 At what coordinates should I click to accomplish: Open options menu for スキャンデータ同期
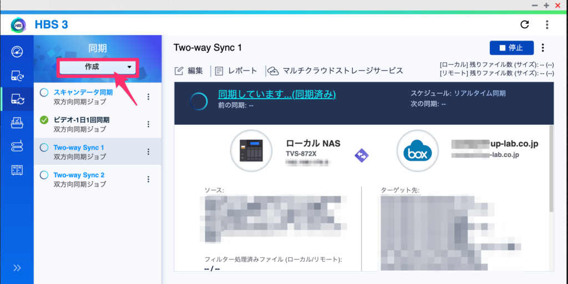(x=148, y=97)
